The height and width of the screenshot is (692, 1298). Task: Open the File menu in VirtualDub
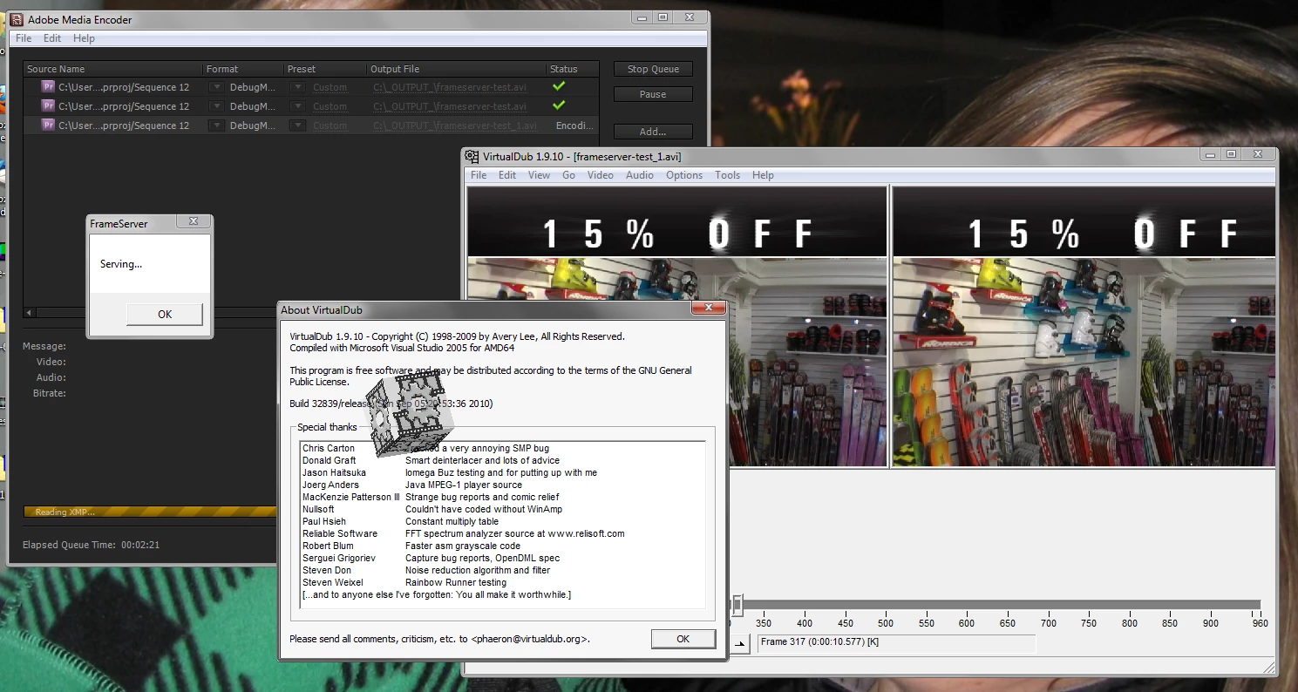(x=479, y=175)
